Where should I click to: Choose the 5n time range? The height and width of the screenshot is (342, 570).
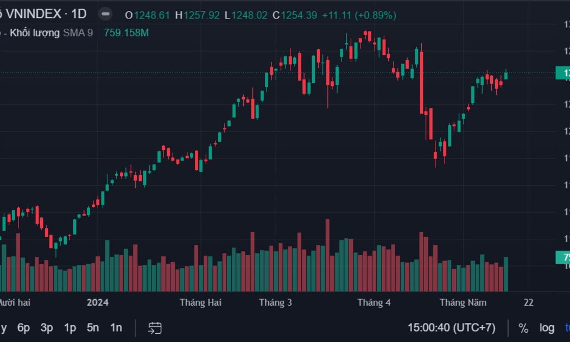click(93, 328)
